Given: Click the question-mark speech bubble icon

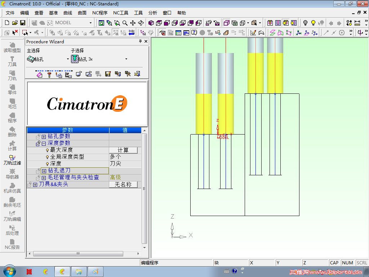Looking at the screenshot, I should click(194, 32).
